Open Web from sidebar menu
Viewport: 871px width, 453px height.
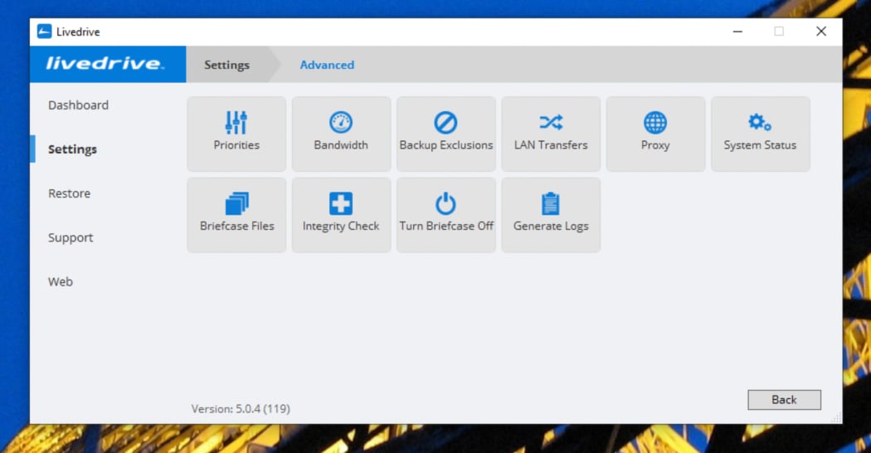point(61,281)
